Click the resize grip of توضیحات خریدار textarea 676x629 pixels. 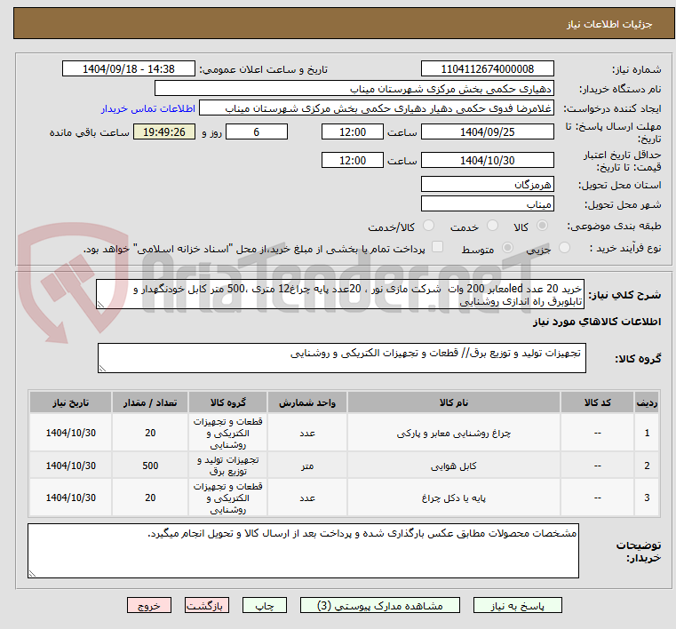click(x=32, y=573)
